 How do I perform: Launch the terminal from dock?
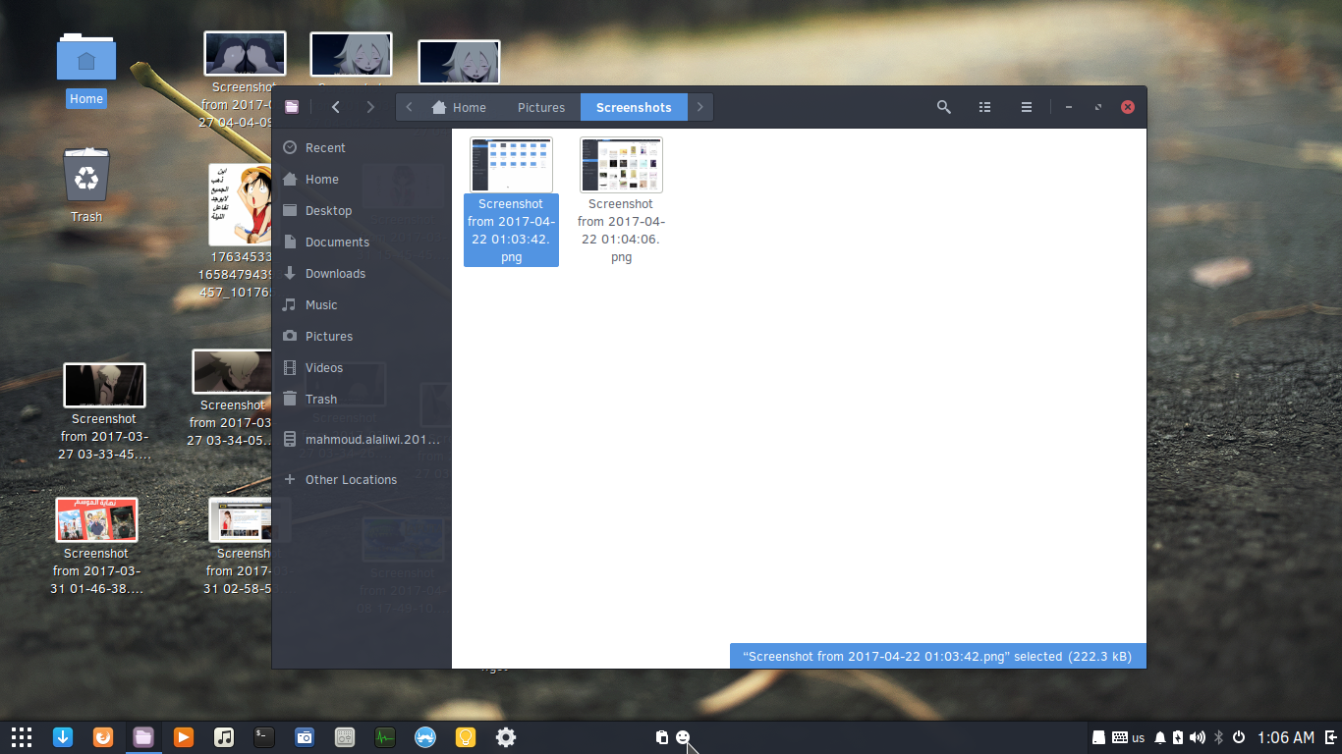point(264,736)
